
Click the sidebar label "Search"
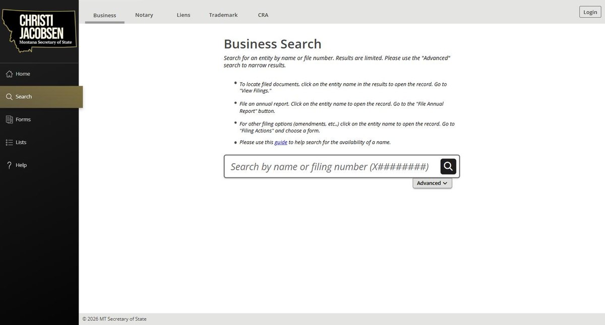(24, 97)
